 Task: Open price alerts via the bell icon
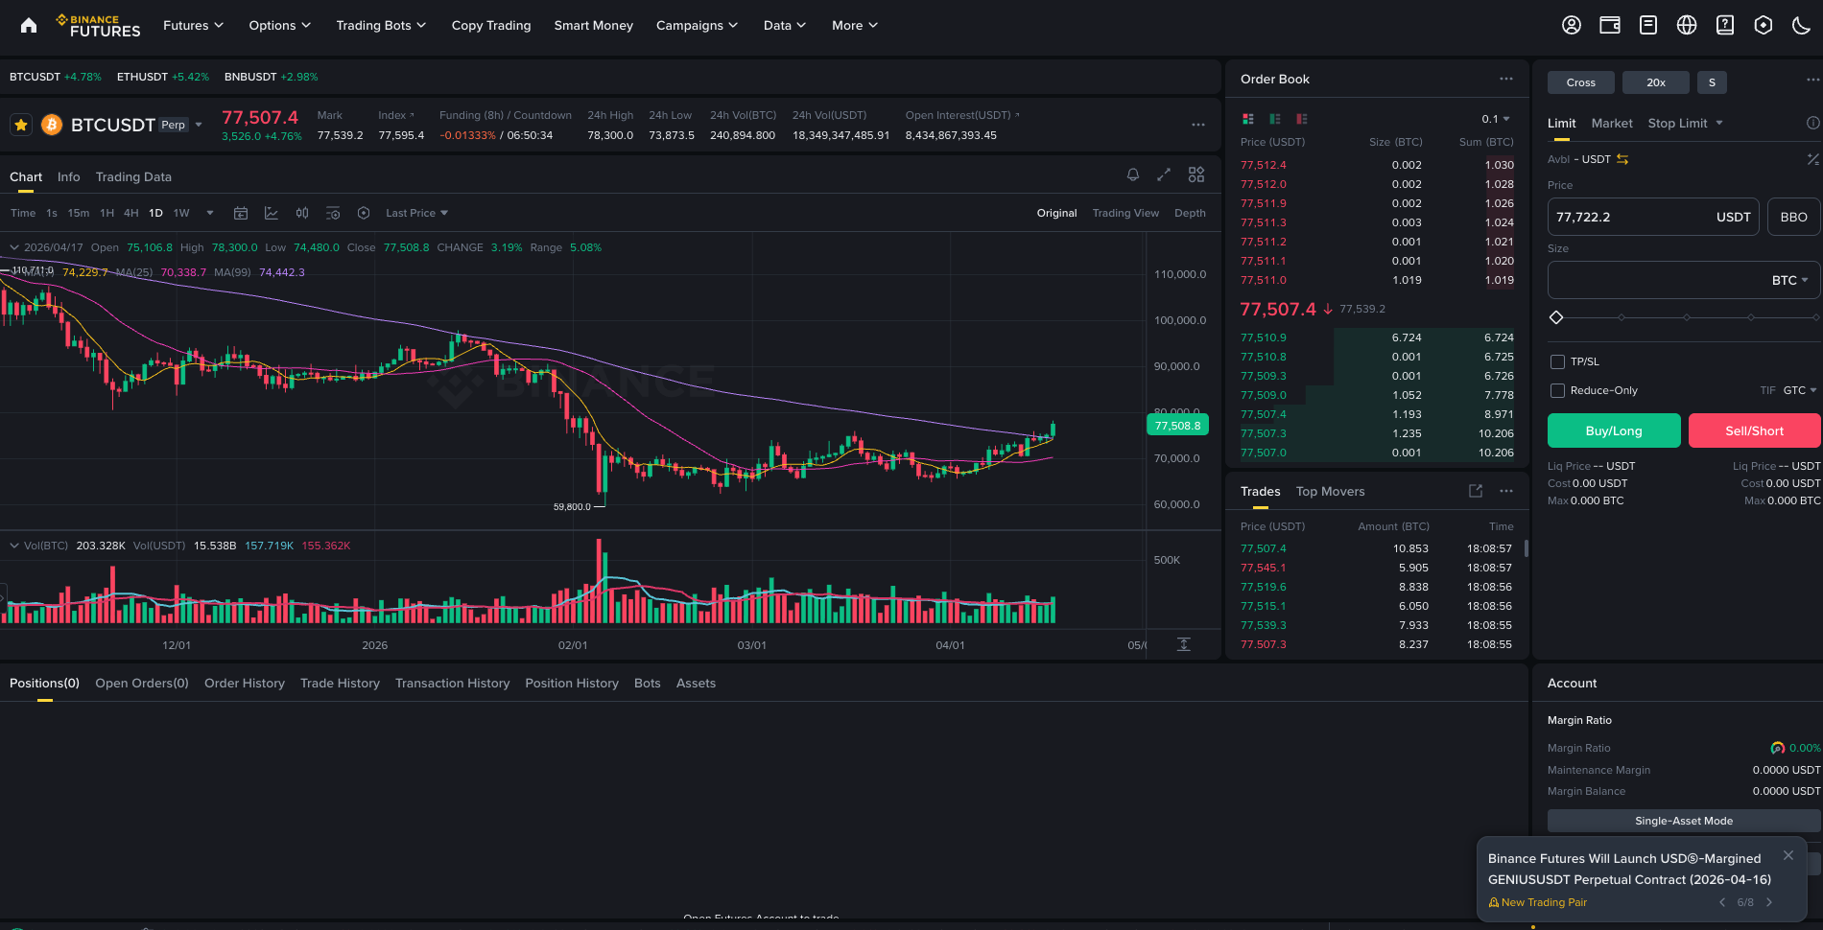(x=1133, y=174)
